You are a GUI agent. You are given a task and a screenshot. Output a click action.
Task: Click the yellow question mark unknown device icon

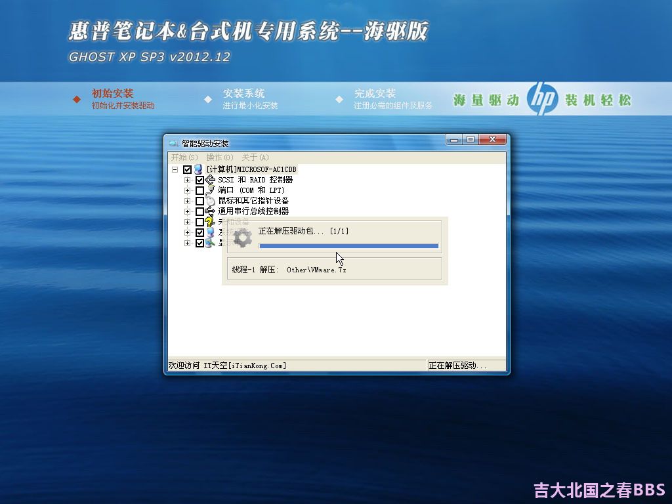tap(210, 222)
